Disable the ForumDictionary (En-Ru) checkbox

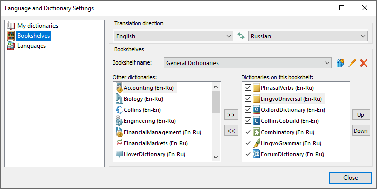pyautogui.click(x=248, y=154)
